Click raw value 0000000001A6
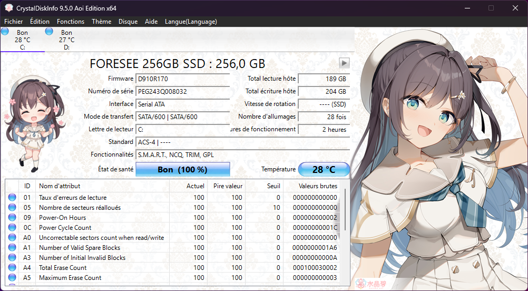Screen dimensions: 528x291 click(x=315, y=248)
